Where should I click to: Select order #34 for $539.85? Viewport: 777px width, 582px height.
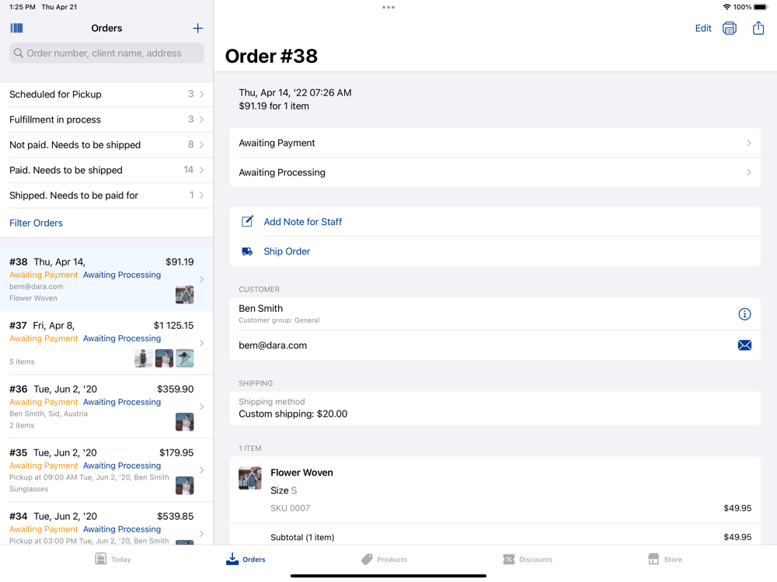pyautogui.click(x=106, y=524)
